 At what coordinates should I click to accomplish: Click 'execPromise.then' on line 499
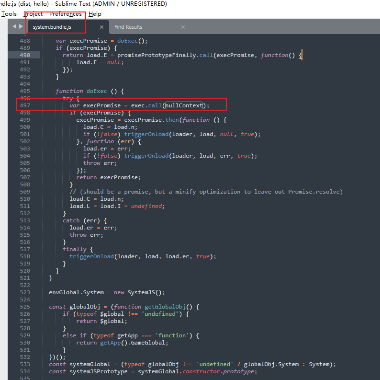click(151, 120)
